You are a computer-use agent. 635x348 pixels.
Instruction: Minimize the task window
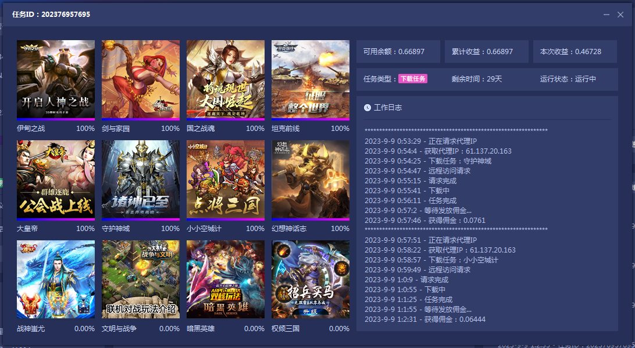tap(607, 15)
